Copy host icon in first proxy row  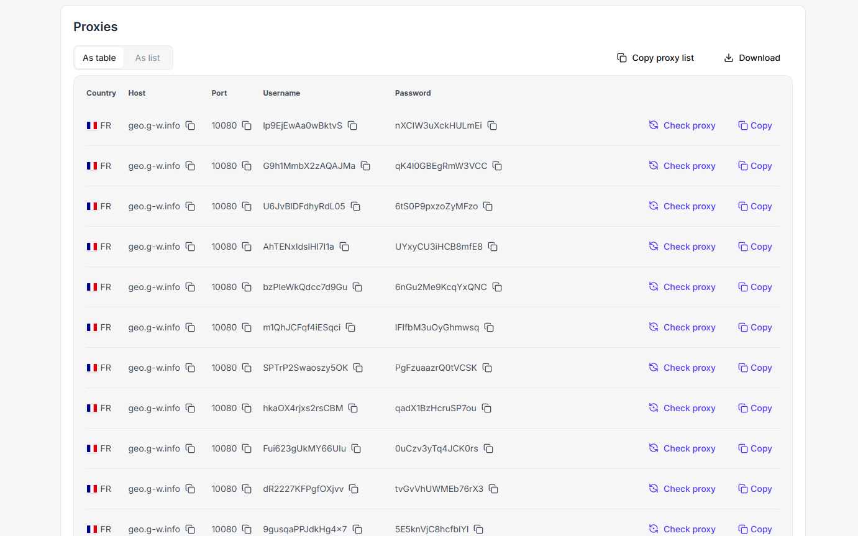190,125
